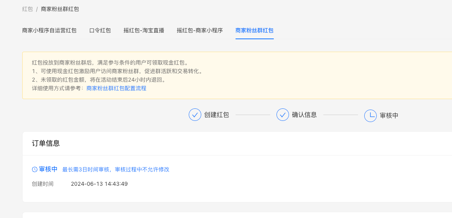The width and height of the screenshot is (452, 218).
Task: Click the 创建红包 step label
Action: 216,115
